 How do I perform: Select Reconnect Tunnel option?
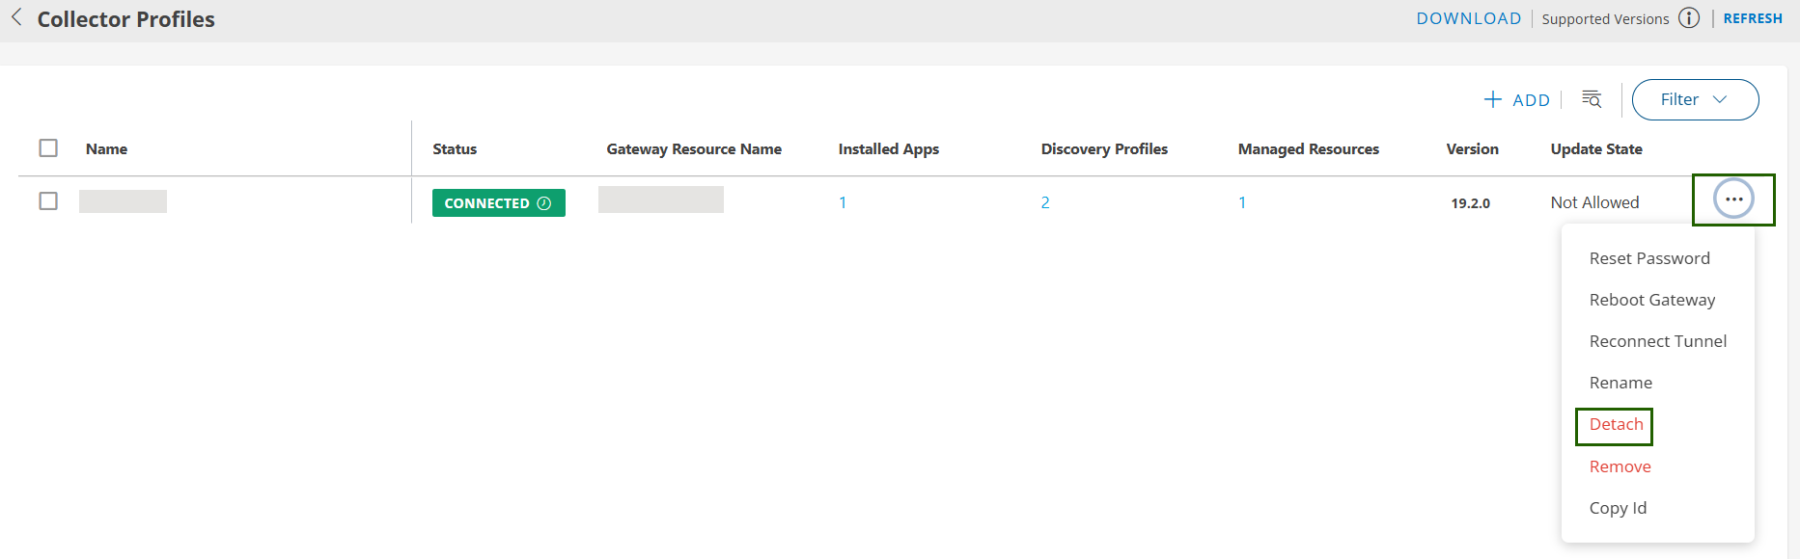[x=1657, y=341]
